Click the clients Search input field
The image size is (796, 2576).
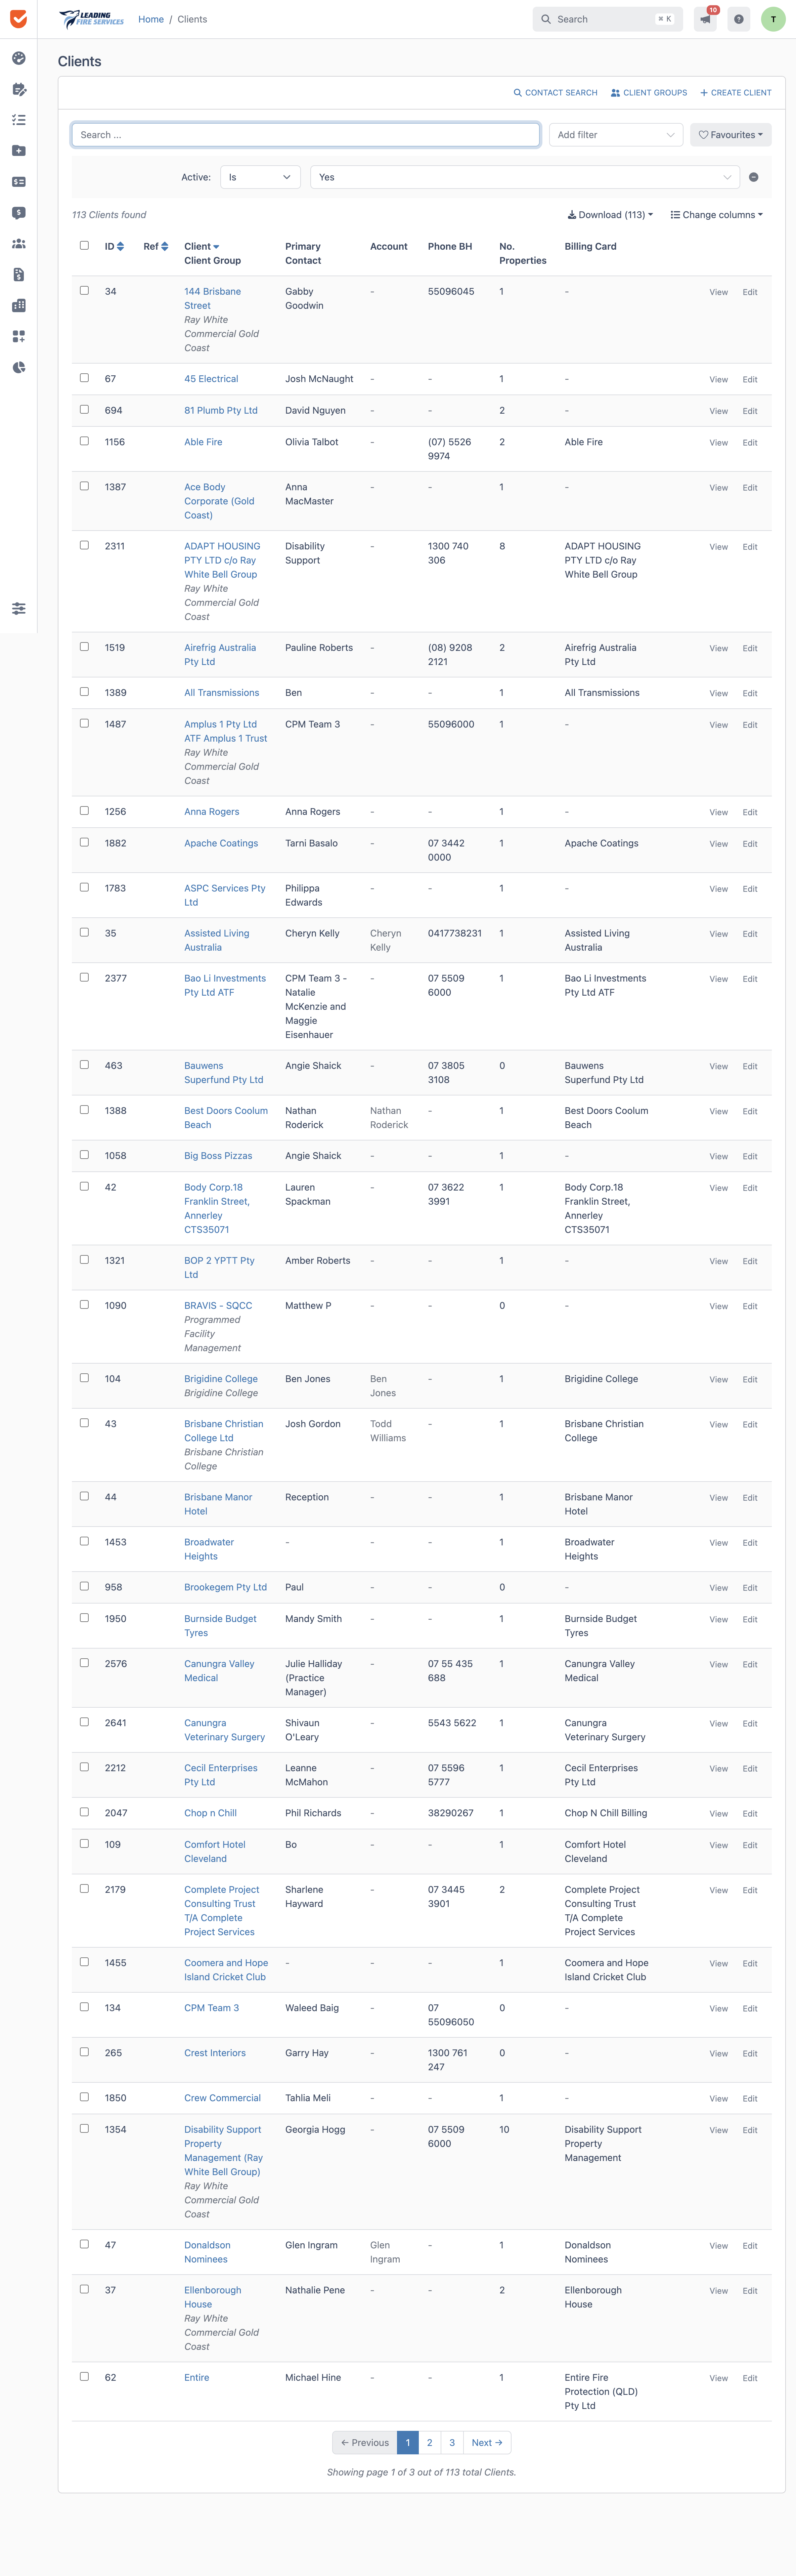[x=306, y=135]
